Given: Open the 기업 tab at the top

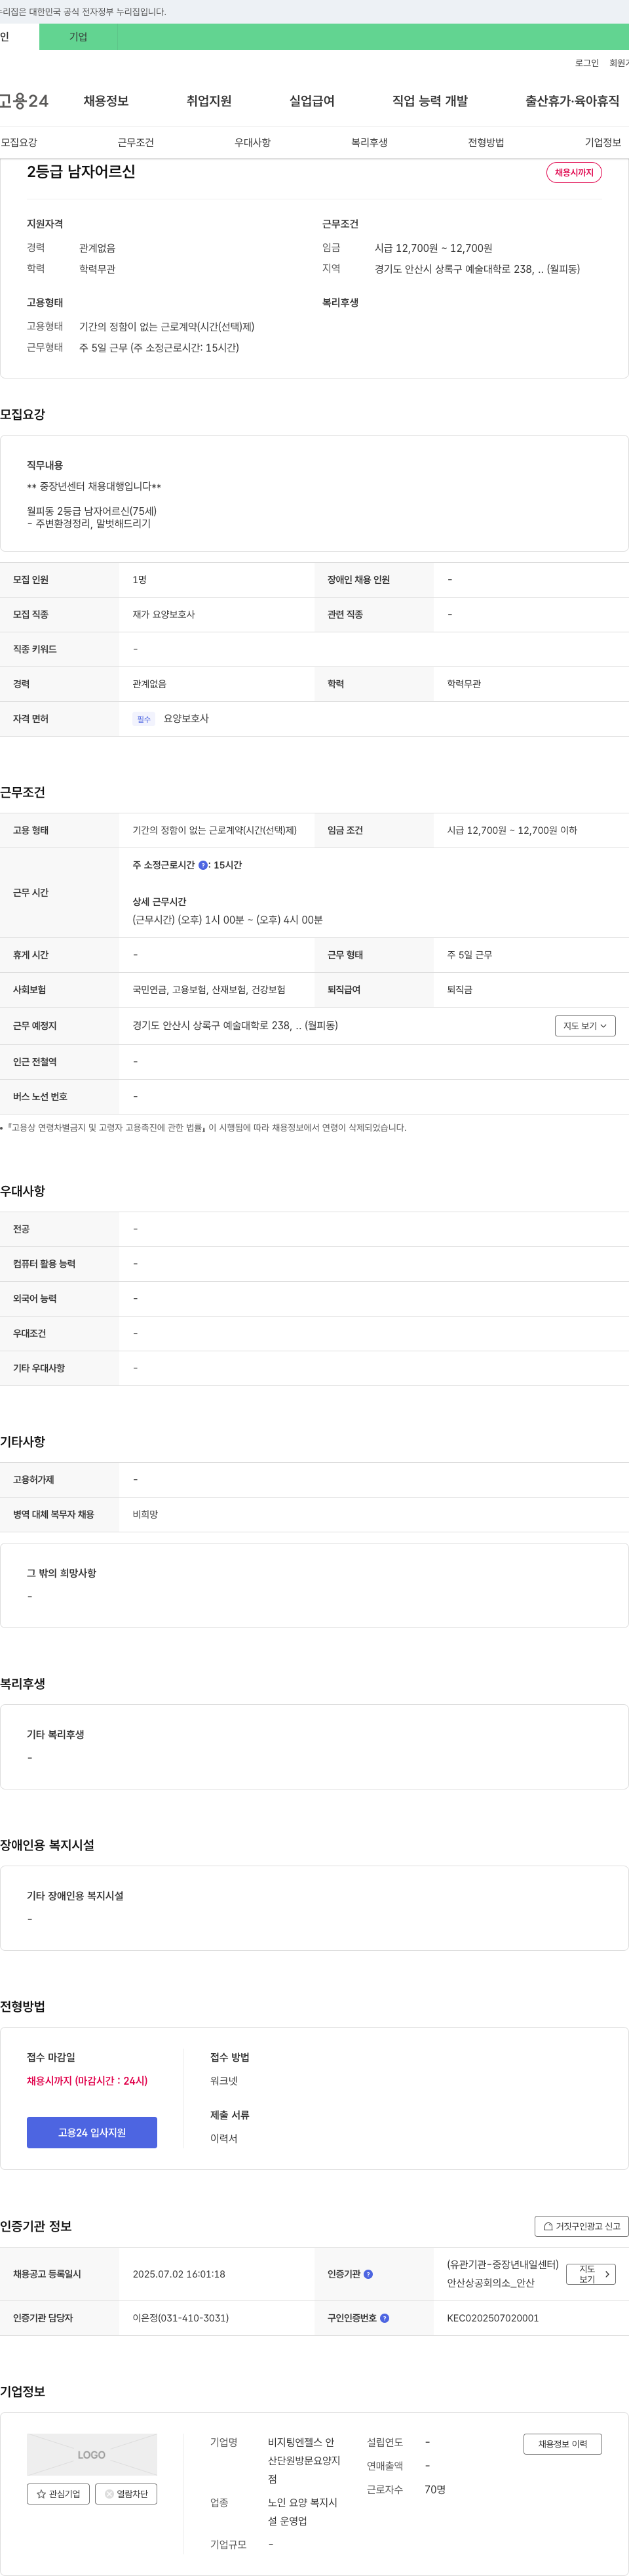Looking at the screenshot, I should click(x=78, y=37).
